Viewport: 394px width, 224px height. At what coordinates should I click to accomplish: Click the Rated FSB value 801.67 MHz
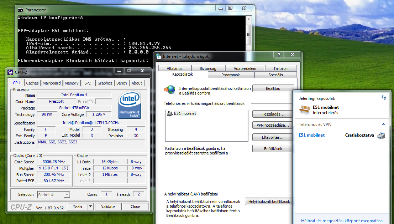pyautogui.click(x=54, y=181)
